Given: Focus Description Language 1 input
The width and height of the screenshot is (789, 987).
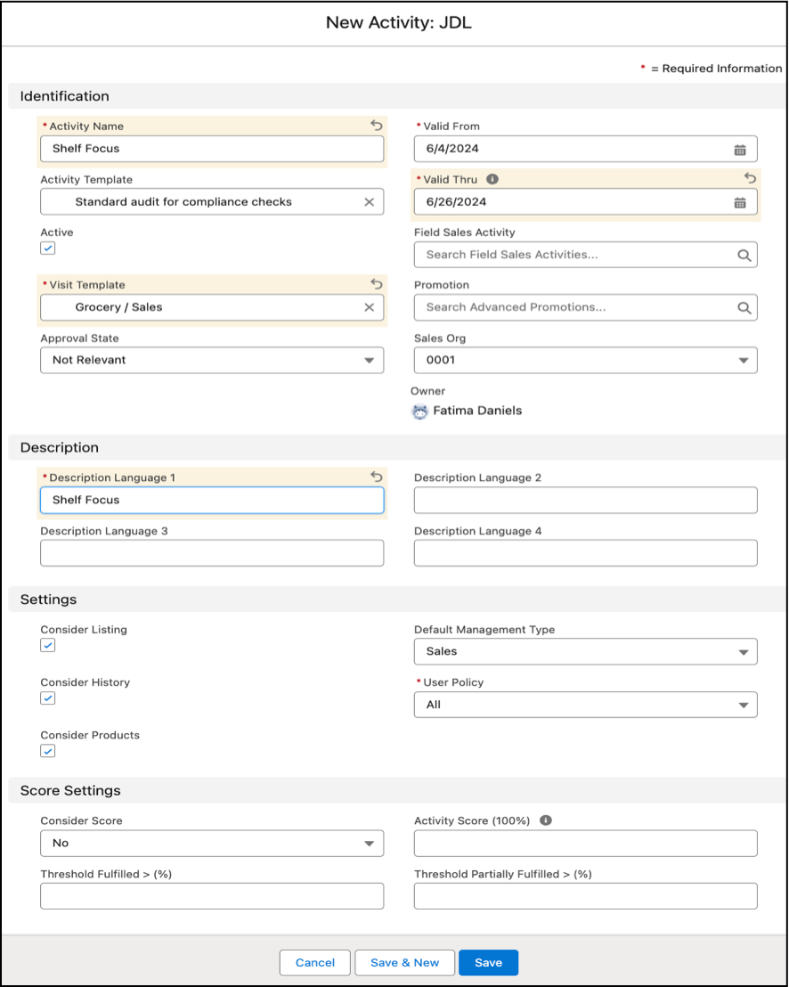Looking at the screenshot, I should click(212, 500).
